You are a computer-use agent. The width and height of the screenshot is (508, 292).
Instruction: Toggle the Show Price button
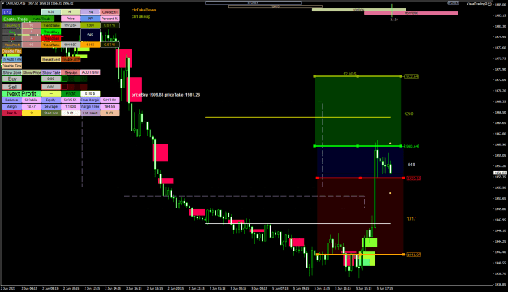point(32,73)
